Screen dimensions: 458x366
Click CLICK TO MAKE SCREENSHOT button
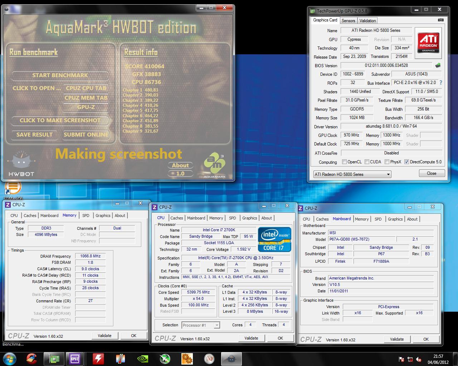60,120
